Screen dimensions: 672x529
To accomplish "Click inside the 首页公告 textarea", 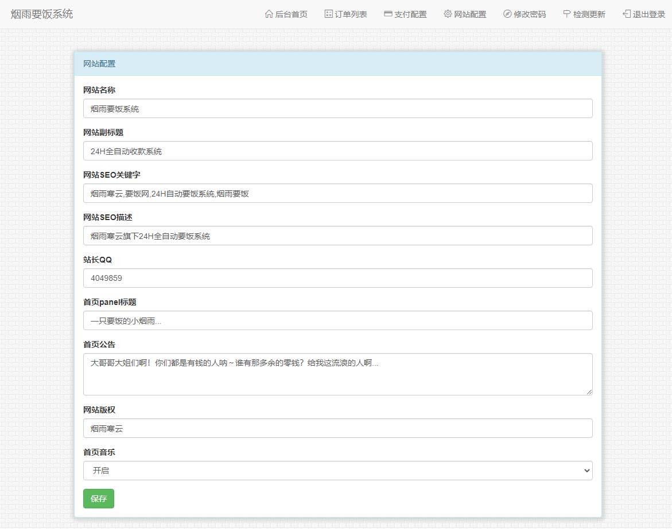I will pyautogui.click(x=337, y=374).
